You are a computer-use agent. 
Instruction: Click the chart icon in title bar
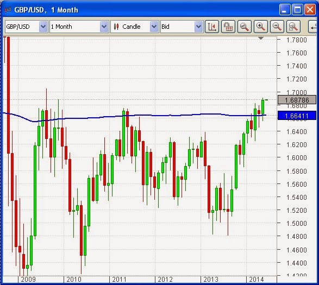point(8,10)
